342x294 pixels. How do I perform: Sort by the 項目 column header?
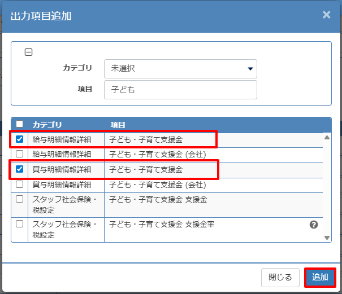click(118, 124)
